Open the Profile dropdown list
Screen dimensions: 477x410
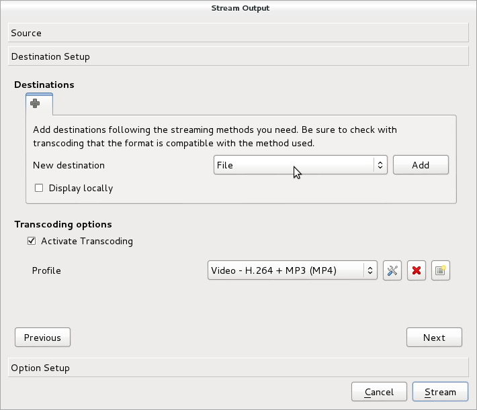point(292,270)
